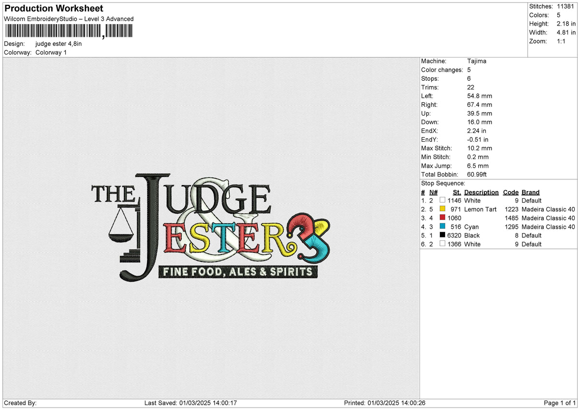Click the EndY value -0.51 in

(478, 139)
